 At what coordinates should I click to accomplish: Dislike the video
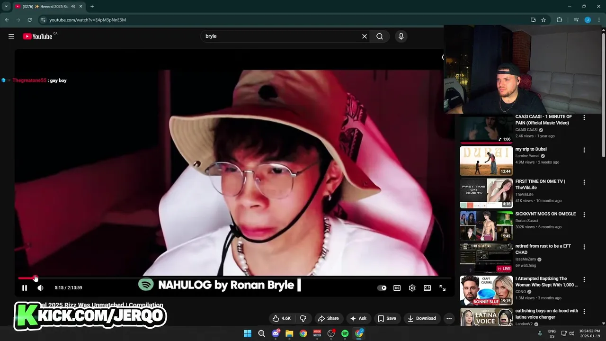coord(303,318)
